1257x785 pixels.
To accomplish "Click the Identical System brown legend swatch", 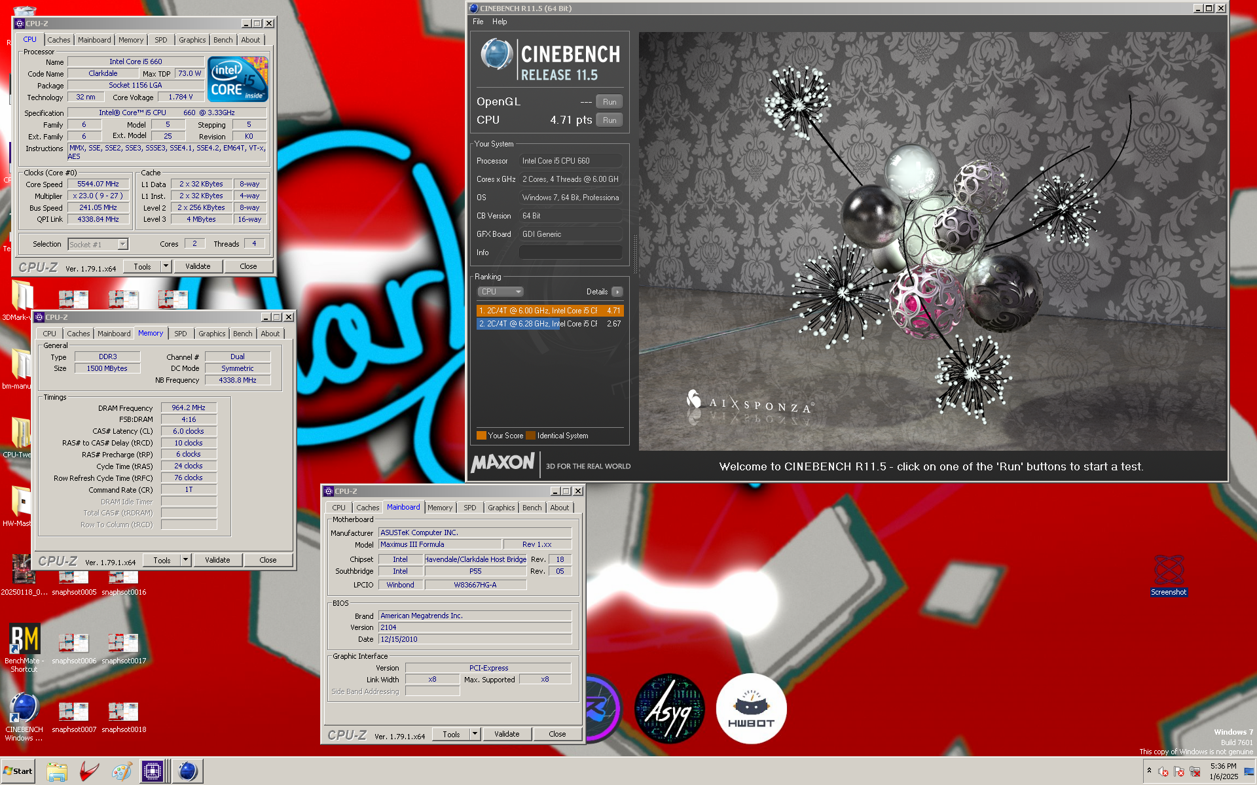I will tap(530, 436).
